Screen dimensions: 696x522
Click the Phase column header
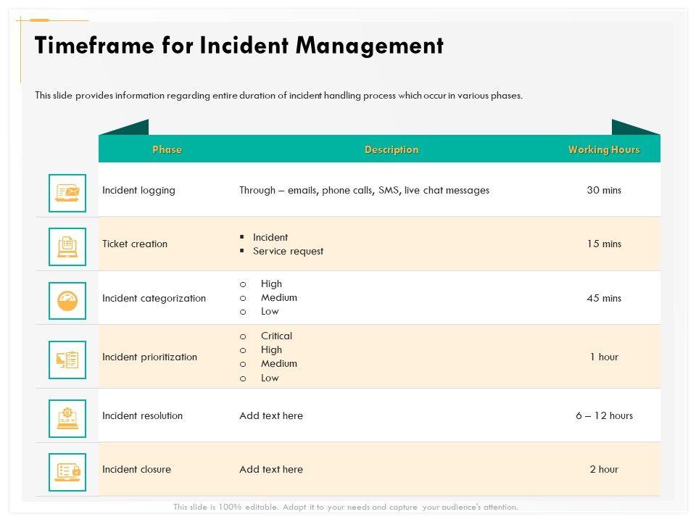point(167,149)
